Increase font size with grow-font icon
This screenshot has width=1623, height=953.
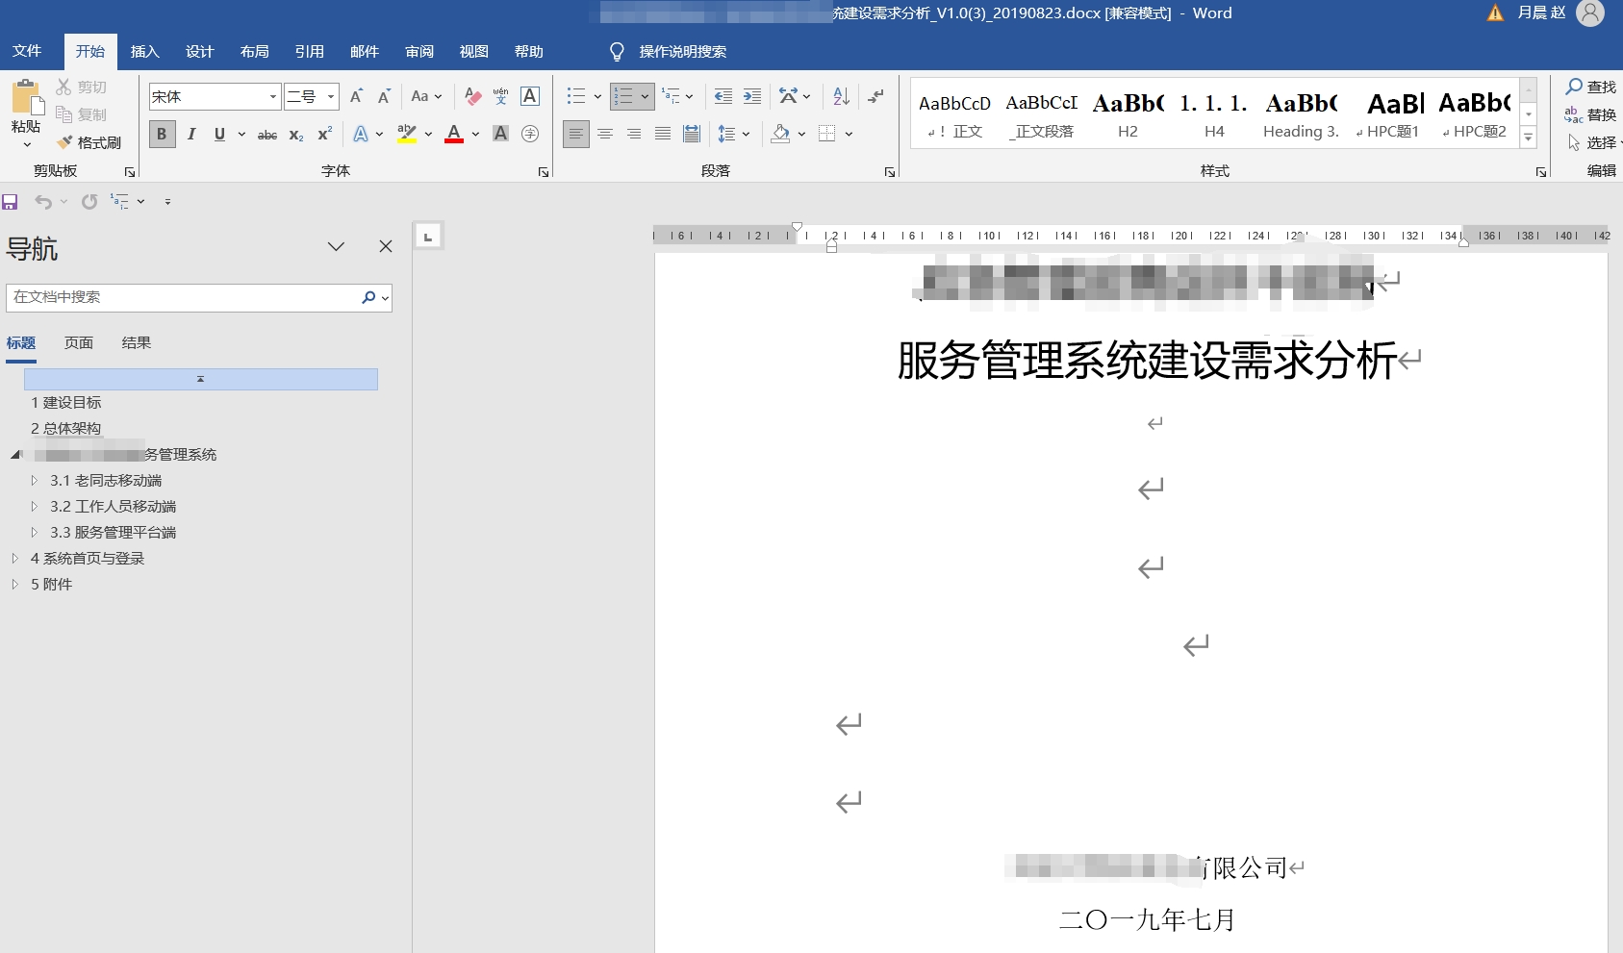click(357, 96)
